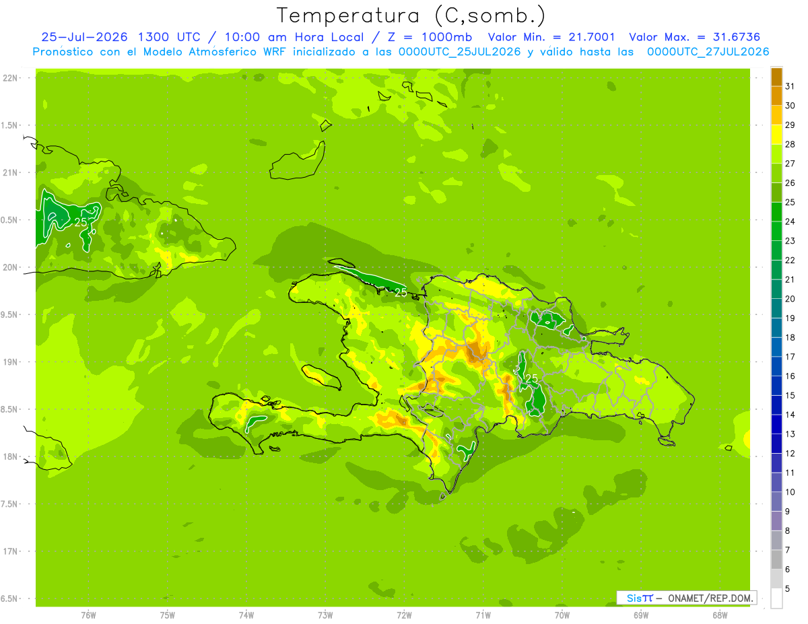
Task: Click the '73W' longitude axis label
Action: click(x=325, y=615)
